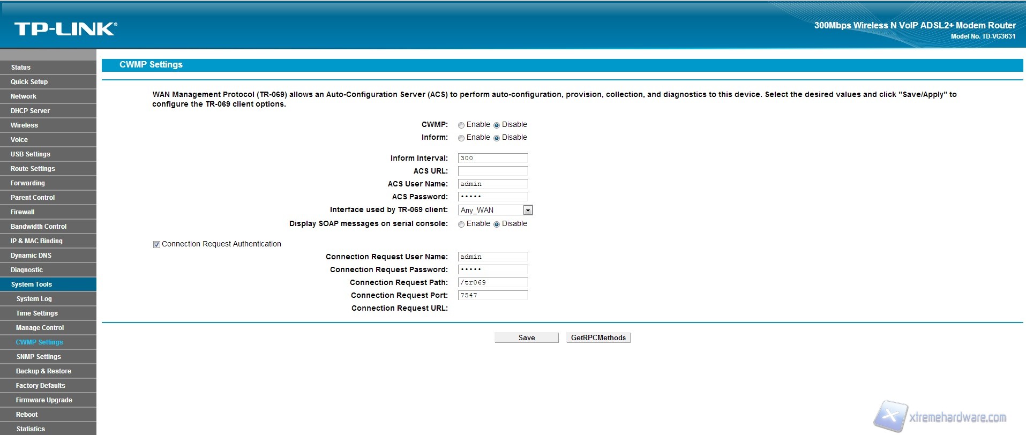The width and height of the screenshot is (1026, 435).
Task: Open Backup & Restore page
Action: point(43,371)
